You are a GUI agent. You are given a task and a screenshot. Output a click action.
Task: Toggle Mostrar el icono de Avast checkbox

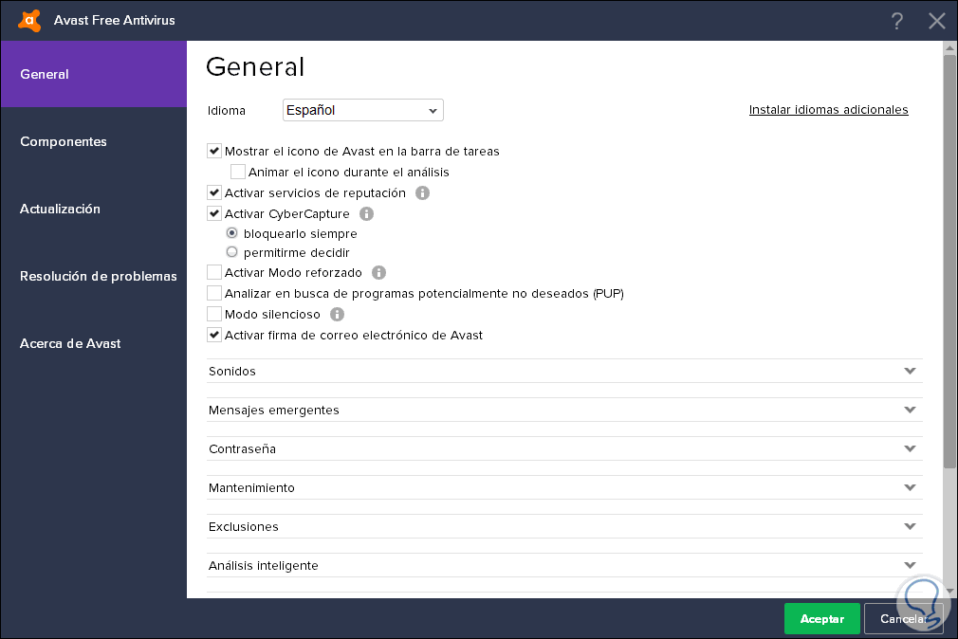214,152
